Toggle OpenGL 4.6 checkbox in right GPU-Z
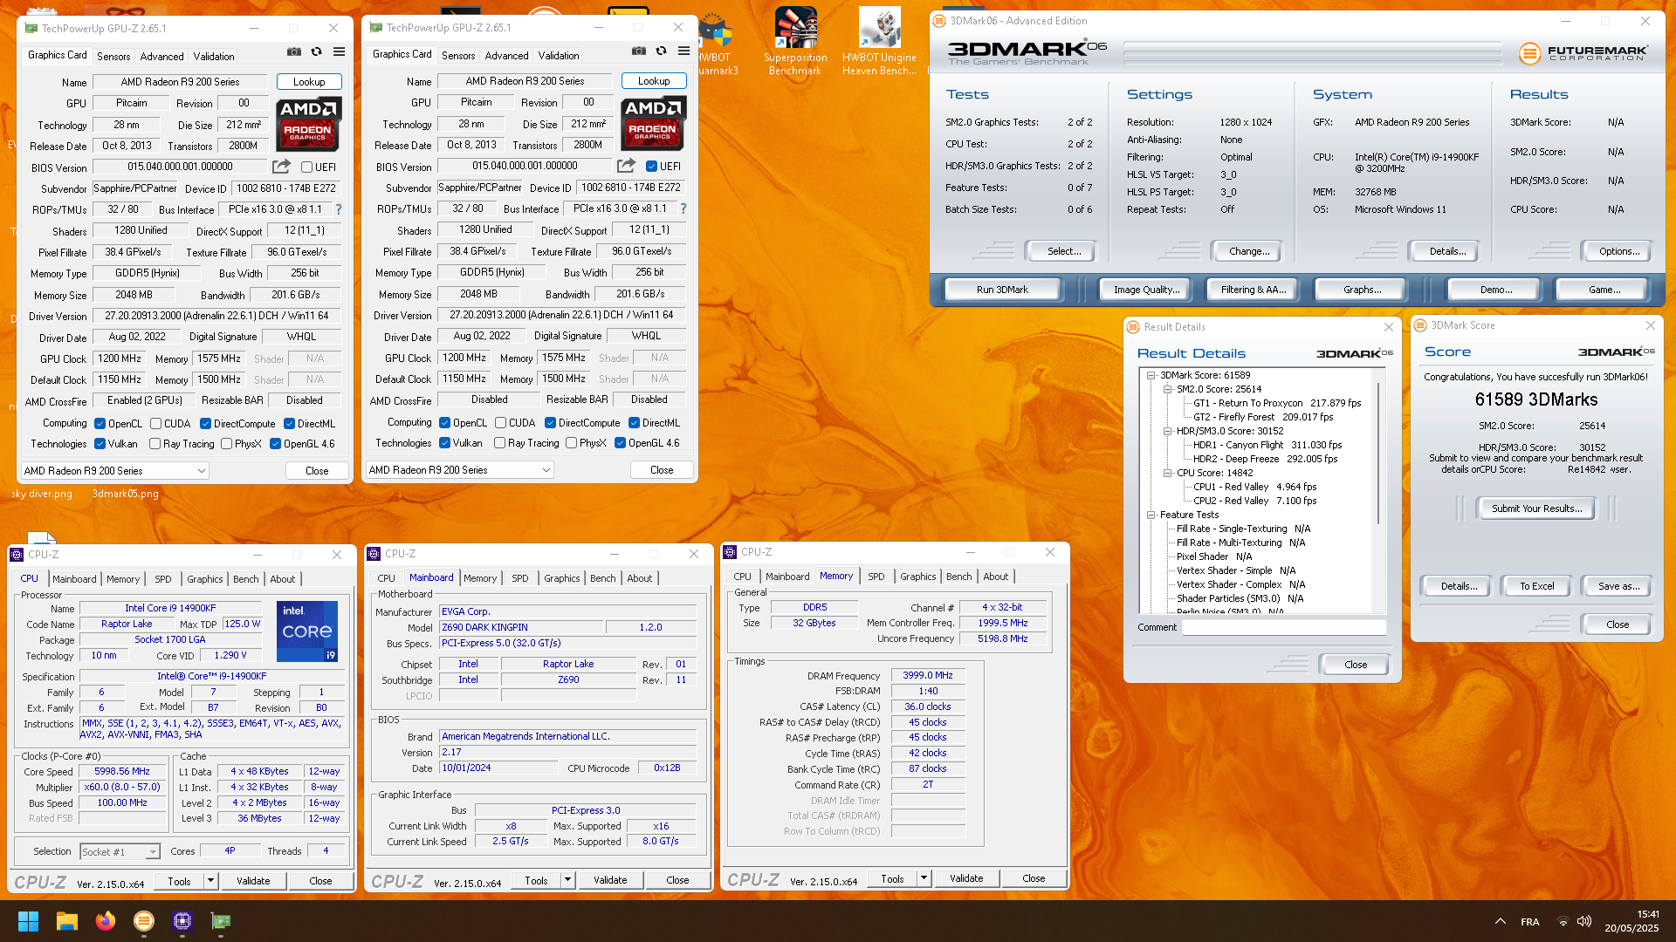1676x942 pixels. click(620, 443)
